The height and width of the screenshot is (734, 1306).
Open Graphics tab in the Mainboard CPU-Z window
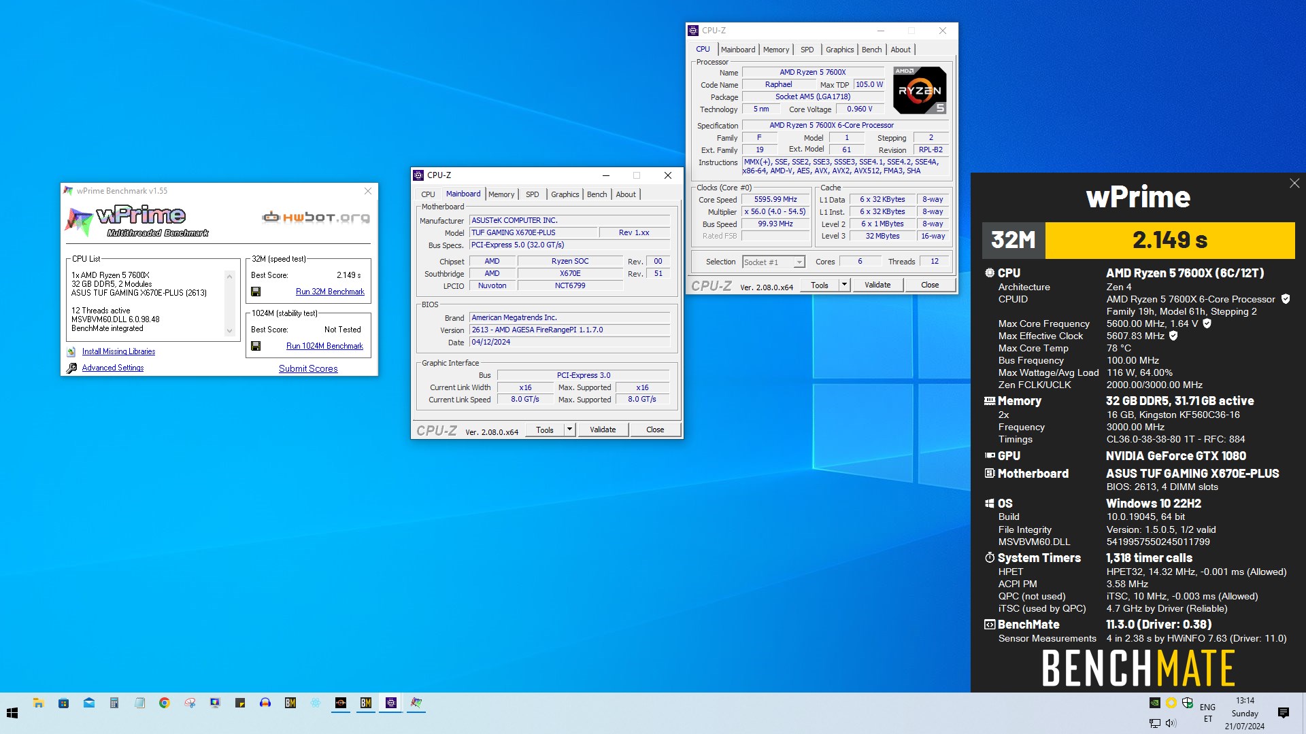[x=565, y=194]
